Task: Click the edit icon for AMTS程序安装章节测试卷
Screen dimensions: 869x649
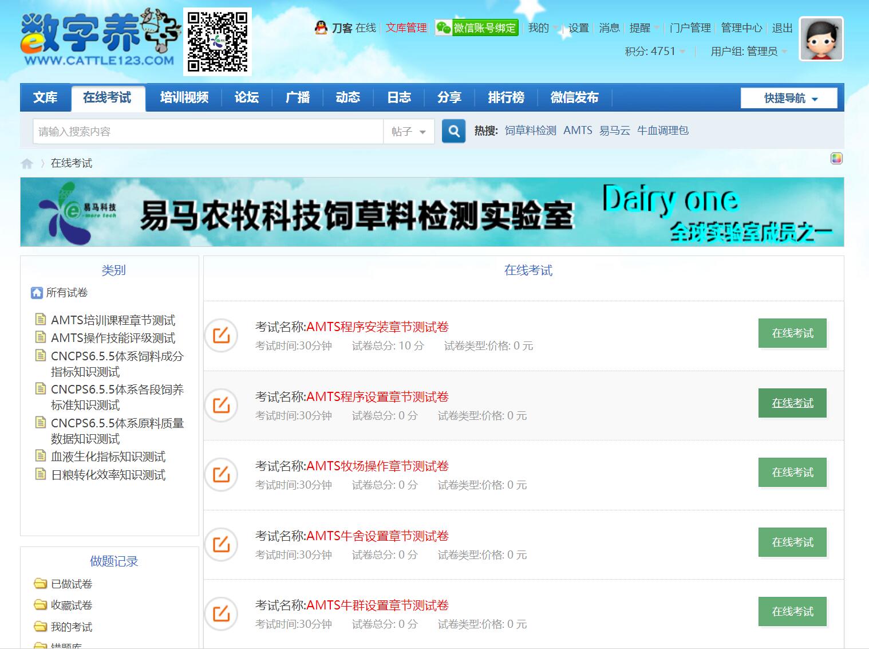Action: (x=221, y=335)
